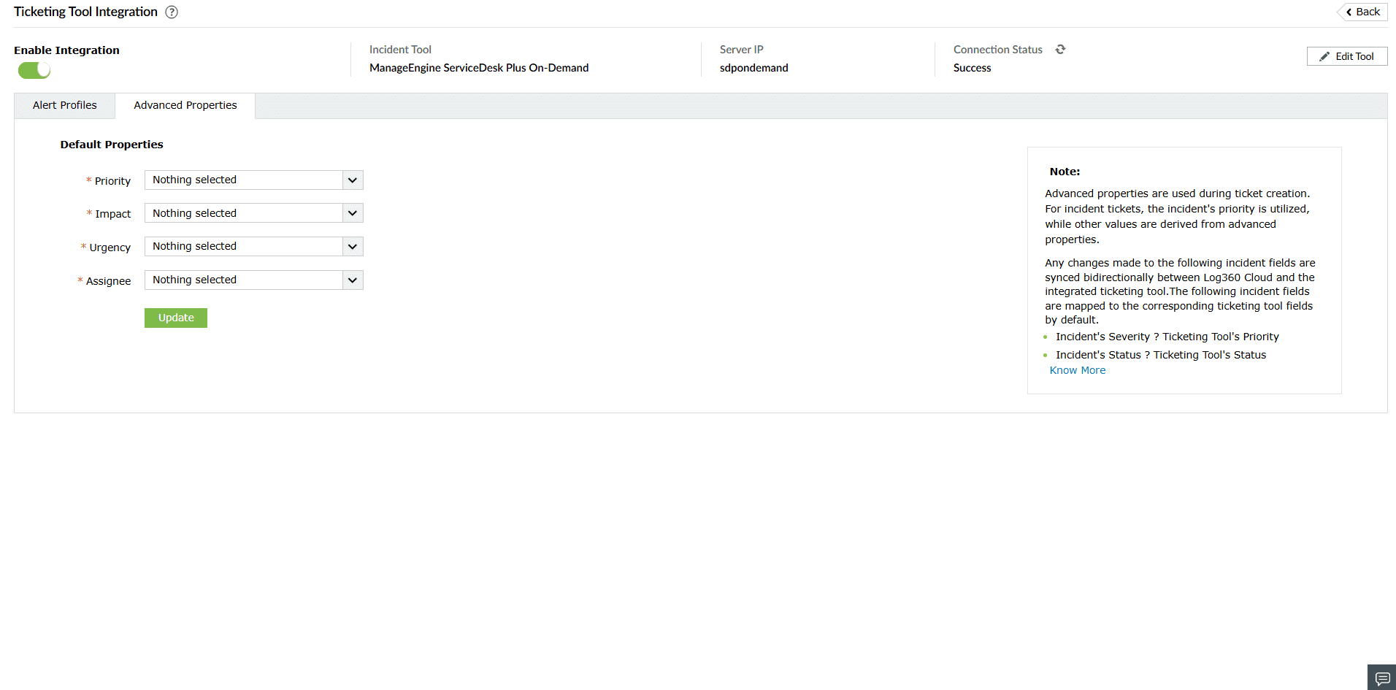Switch to the Alert Profiles tab

click(x=64, y=105)
